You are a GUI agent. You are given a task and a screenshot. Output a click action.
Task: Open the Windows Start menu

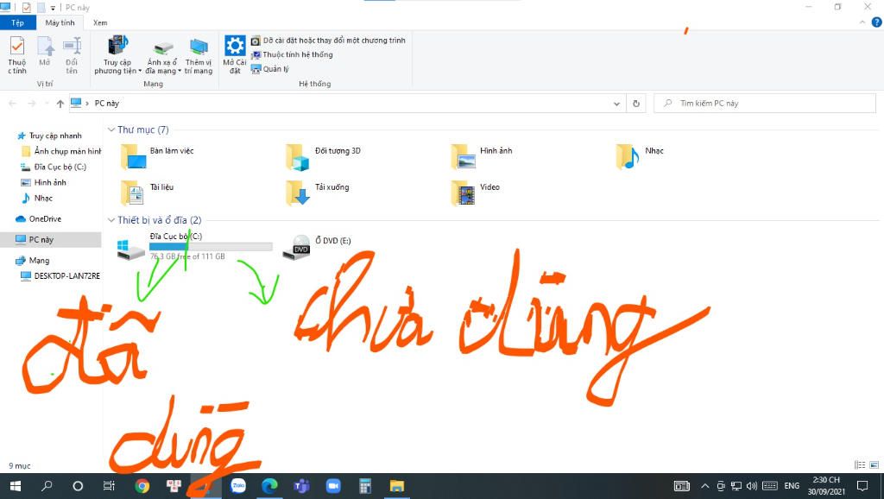click(x=16, y=486)
